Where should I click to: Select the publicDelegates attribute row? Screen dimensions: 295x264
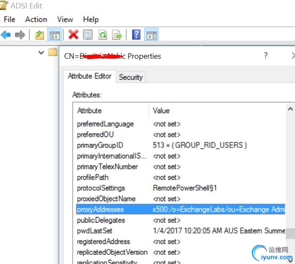(180, 220)
